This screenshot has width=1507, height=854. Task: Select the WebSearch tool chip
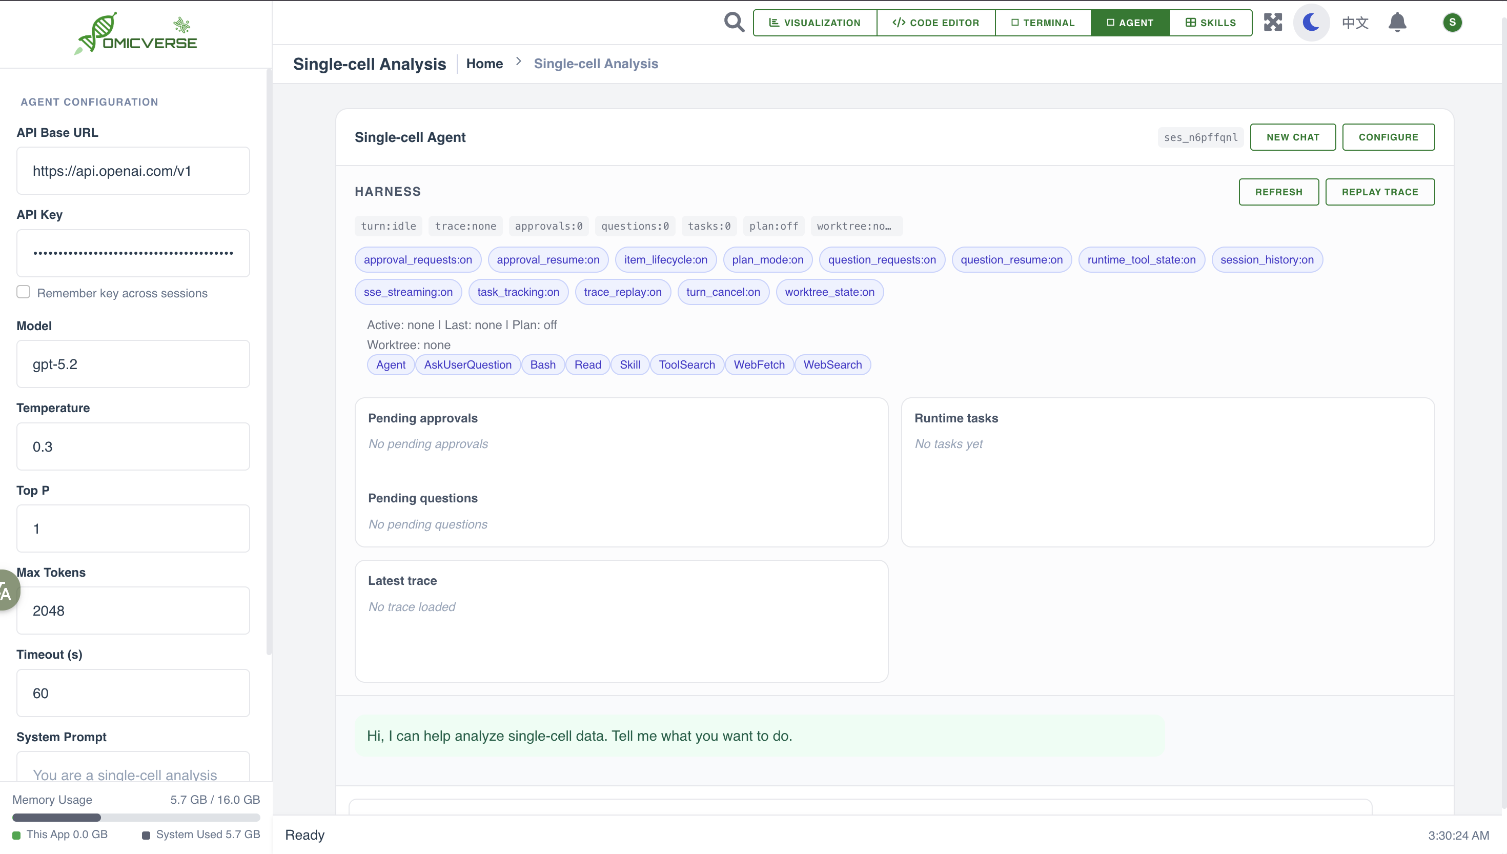pos(832,365)
